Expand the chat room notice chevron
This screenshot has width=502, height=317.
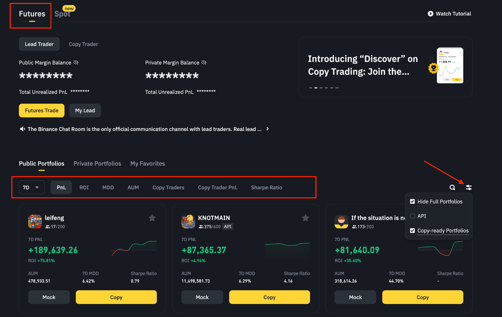point(267,129)
